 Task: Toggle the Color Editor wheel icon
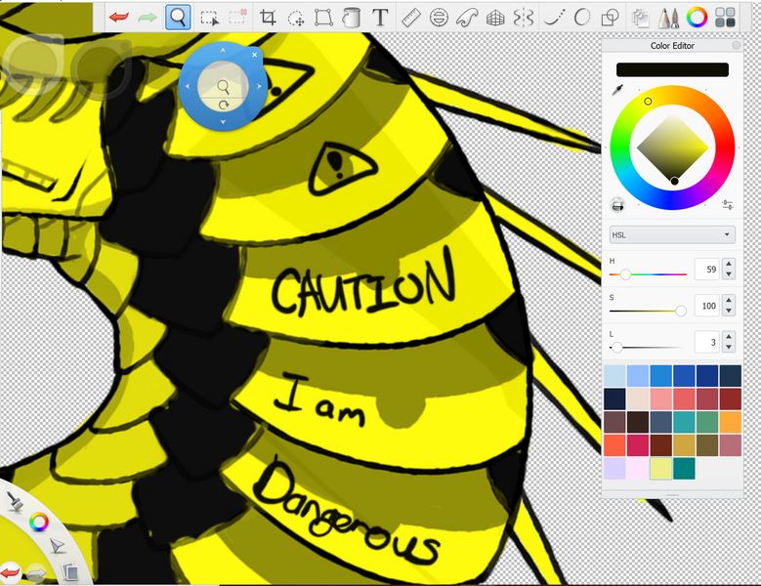[x=697, y=17]
